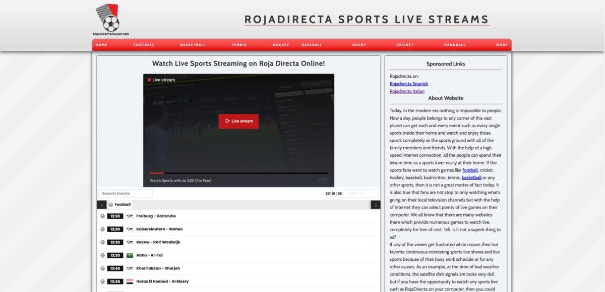605x292 pixels.
Task: Click the football link in the About text
Action: pyautogui.click(x=470, y=170)
